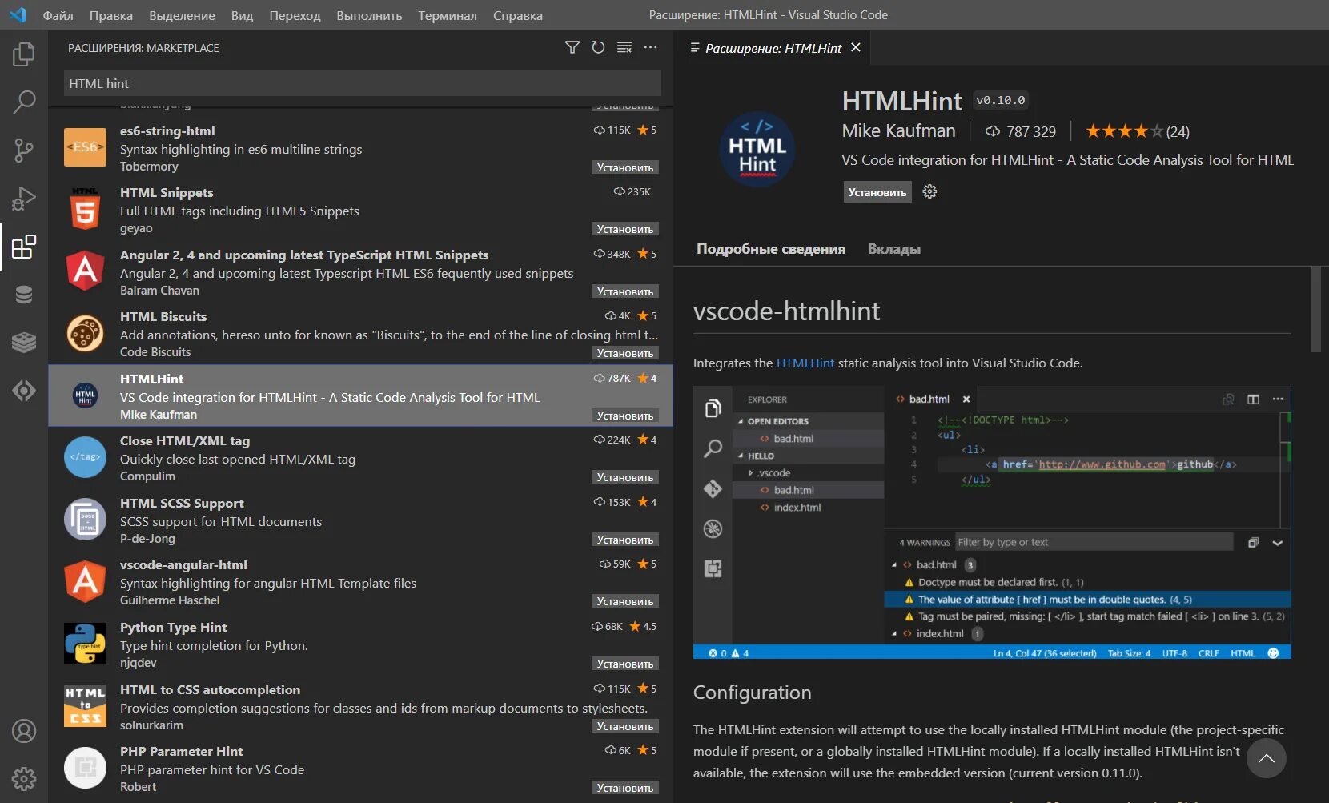This screenshot has height=803, width=1329.
Task: Select PHP Parameter Hint in the list
Action: [360, 769]
